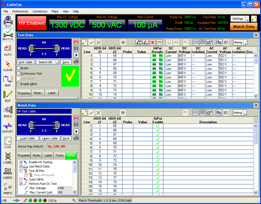Click the Match Data table vertical scrollbar thumb

256,136
